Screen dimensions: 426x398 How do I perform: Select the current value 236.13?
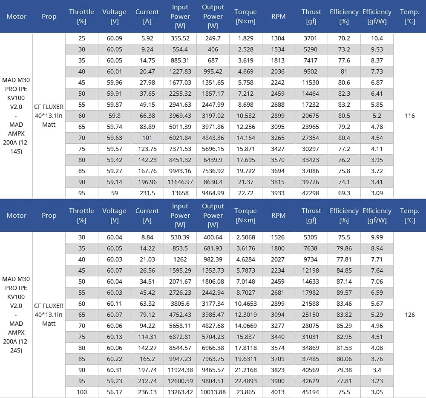pyautogui.click(x=147, y=392)
